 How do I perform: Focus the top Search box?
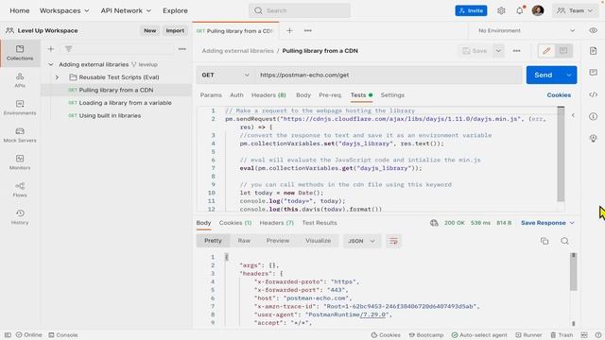(x=300, y=10)
